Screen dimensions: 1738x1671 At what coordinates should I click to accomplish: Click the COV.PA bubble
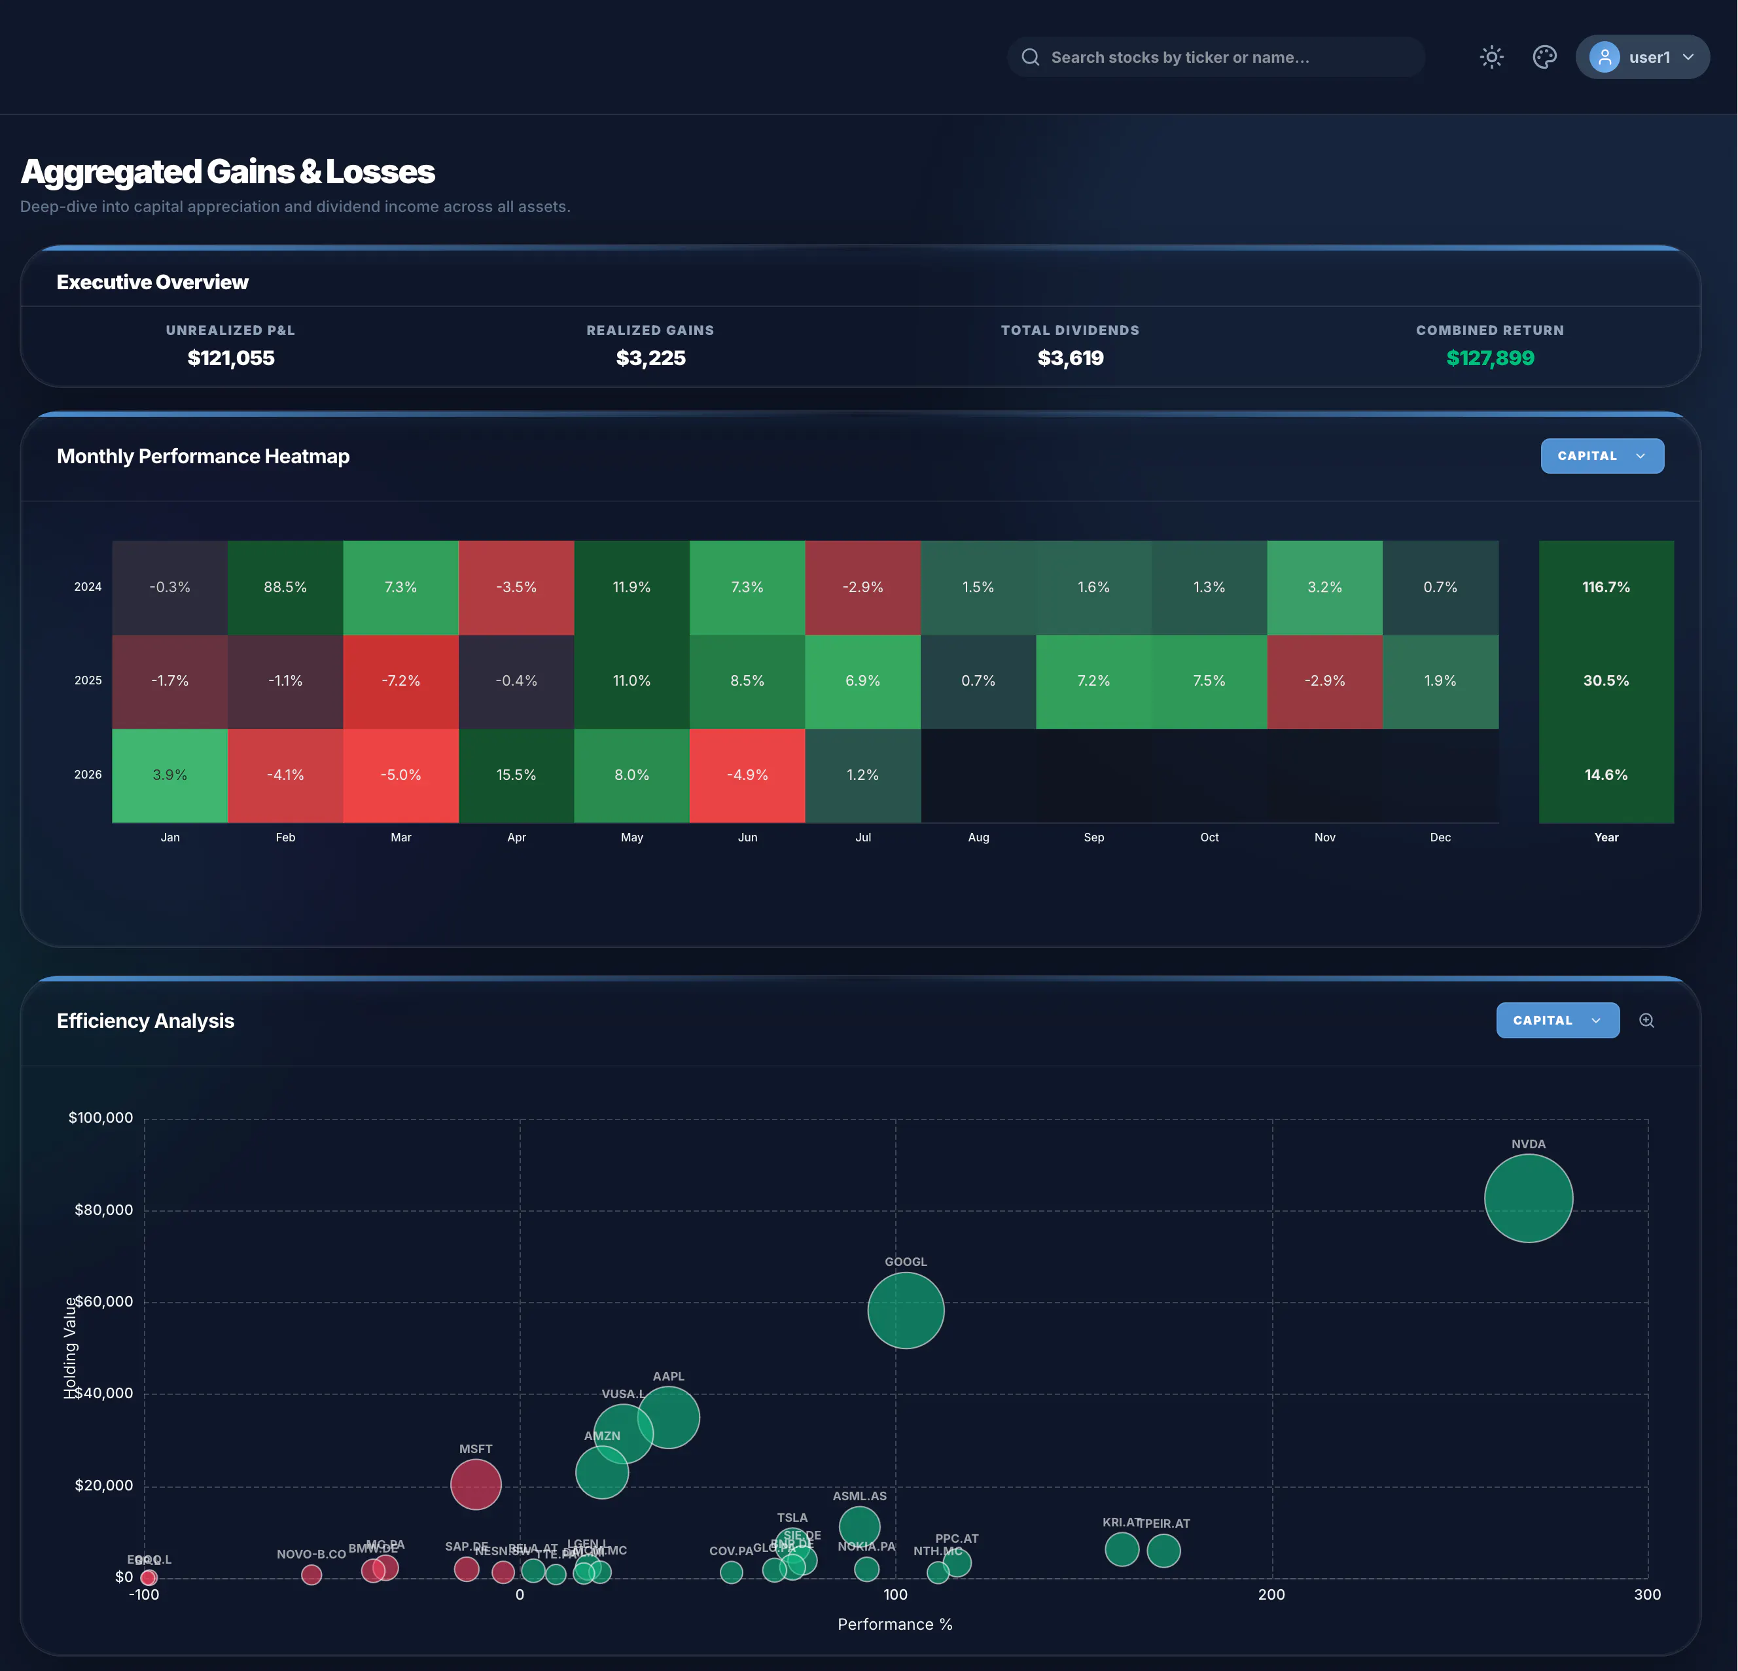[x=731, y=1572]
